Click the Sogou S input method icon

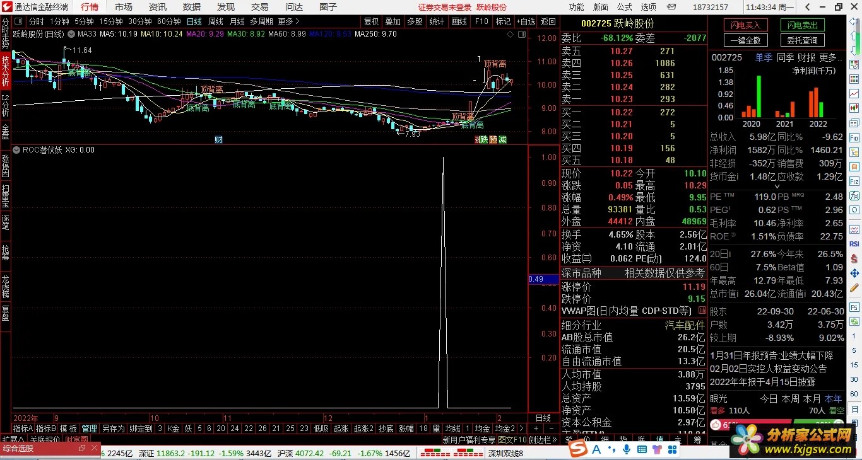578,449
